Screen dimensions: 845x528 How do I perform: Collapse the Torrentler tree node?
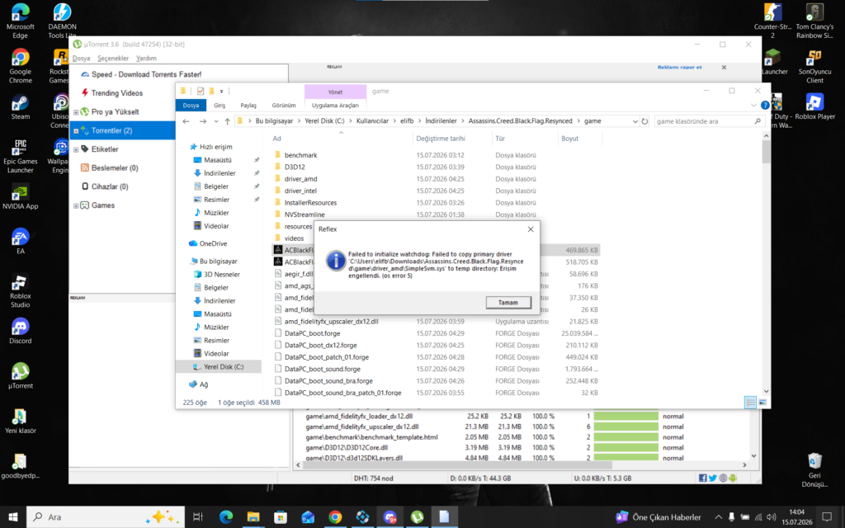point(76,131)
